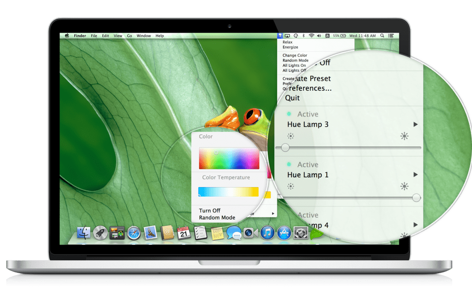Click Turn Off in the color submenu
Viewport: 472px width, 305px height.
(x=210, y=211)
